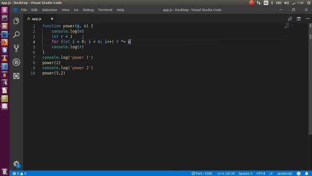Change indentation via Spaces: 4
312x176 pixels.
[x=245, y=174]
